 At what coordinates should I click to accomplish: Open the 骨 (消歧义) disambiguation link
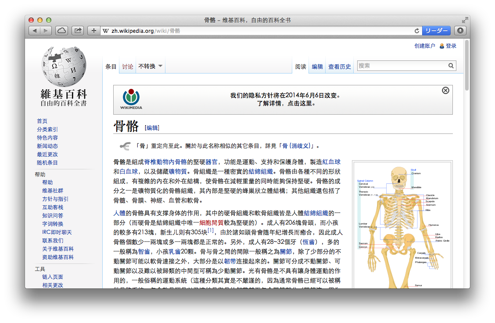point(296,146)
